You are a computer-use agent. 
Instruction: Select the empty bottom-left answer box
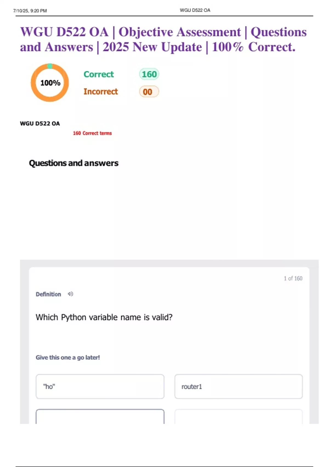(x=100, y=416)
